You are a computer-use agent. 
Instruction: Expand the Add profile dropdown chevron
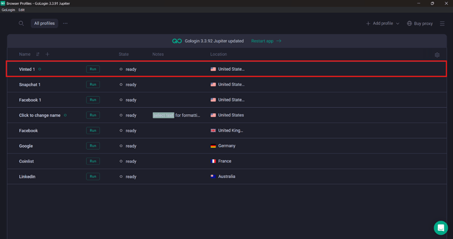pyautogui.click(x=397, y=24)
